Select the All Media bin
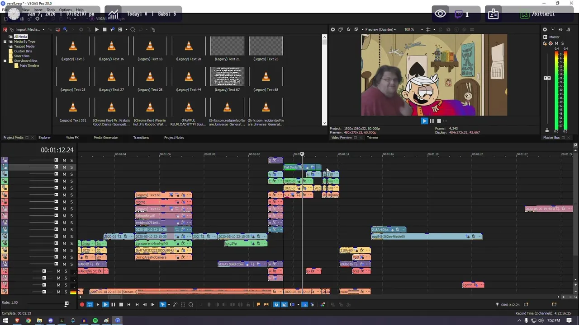The image size is (579, 325). (x=20, y=37)
